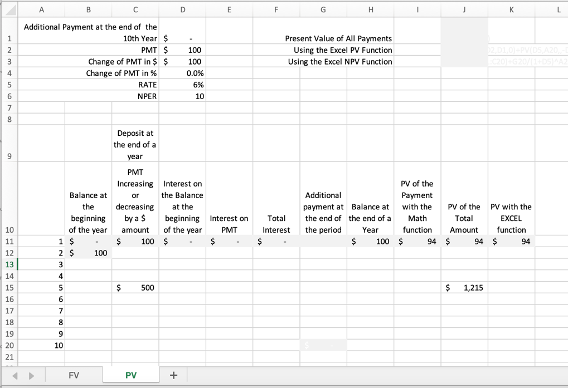
Task: Select the NPER value cell 10
Action: tap(183, 96)
